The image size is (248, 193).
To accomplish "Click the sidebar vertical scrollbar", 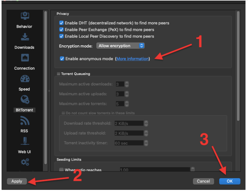I will tap(46, 88).
